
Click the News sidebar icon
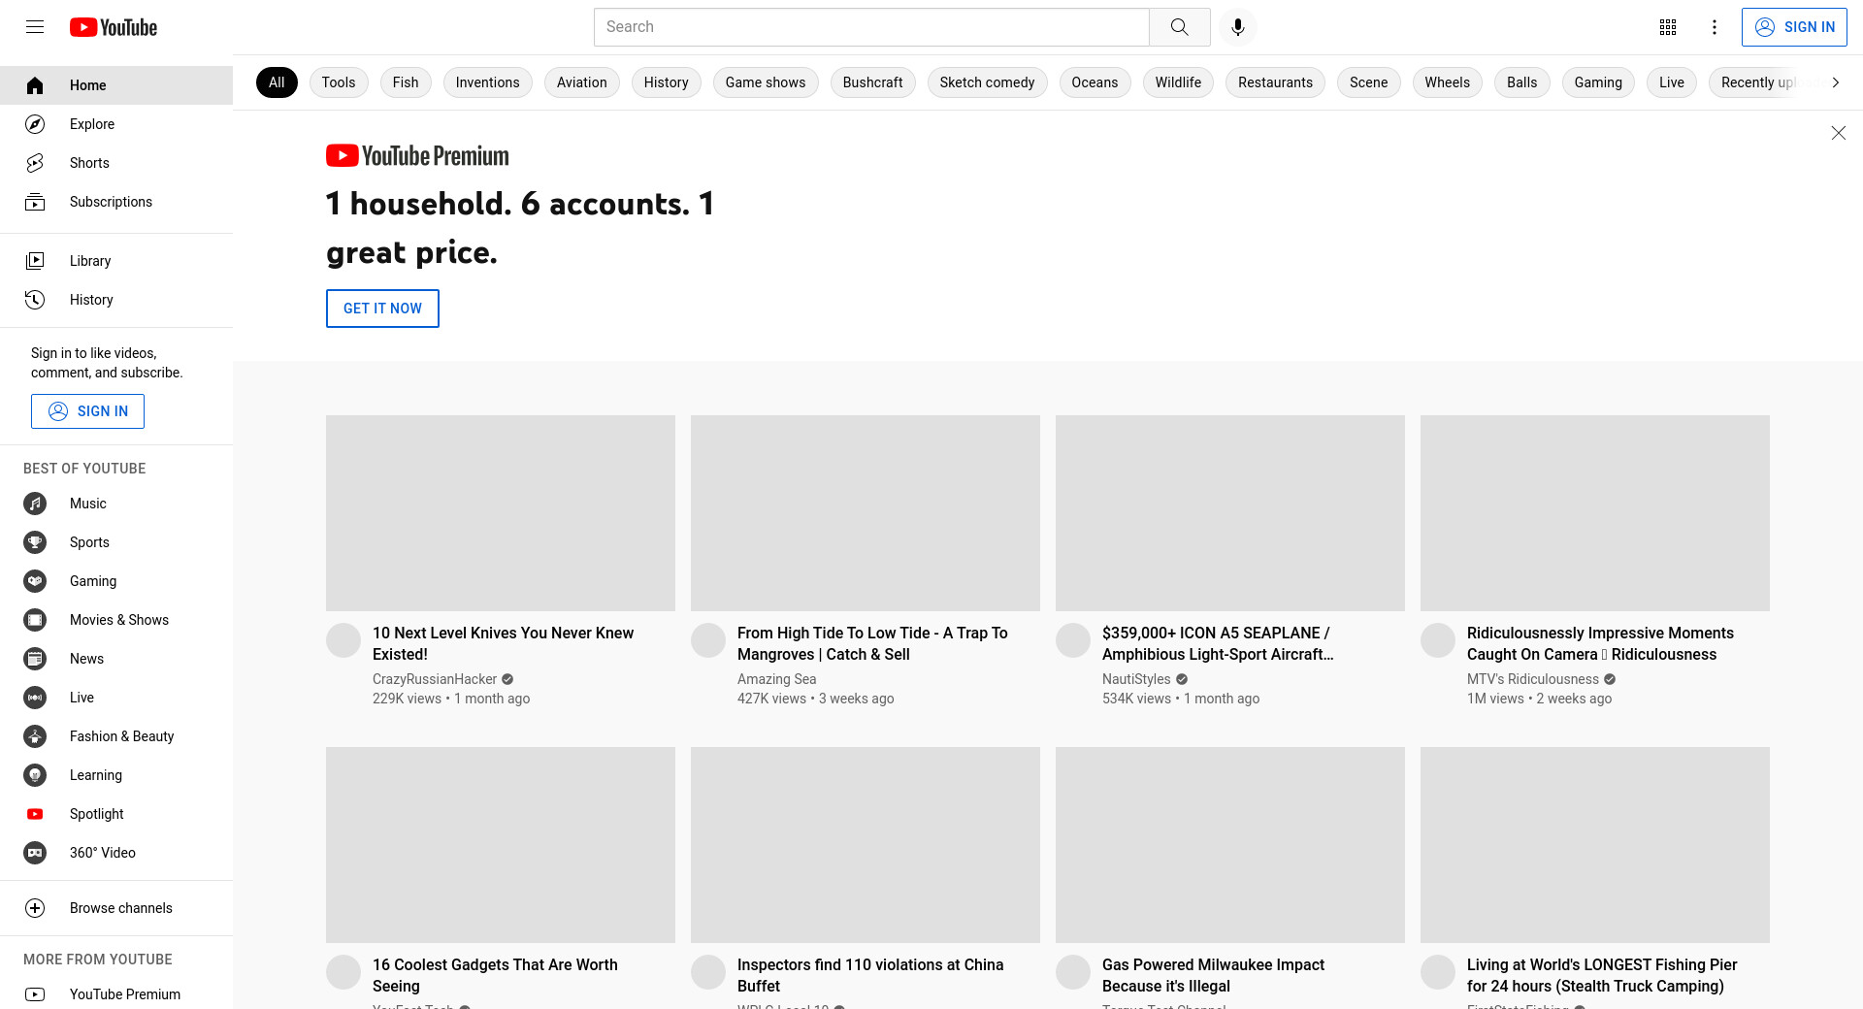coord(35,659)
